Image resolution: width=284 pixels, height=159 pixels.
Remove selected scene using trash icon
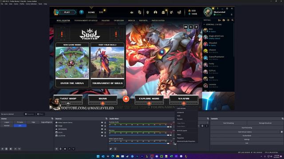[6, 149]
